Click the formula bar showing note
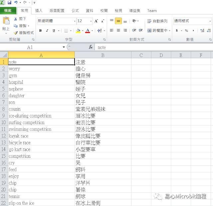Screen dimensions: 213x206 tap(154, 47)
